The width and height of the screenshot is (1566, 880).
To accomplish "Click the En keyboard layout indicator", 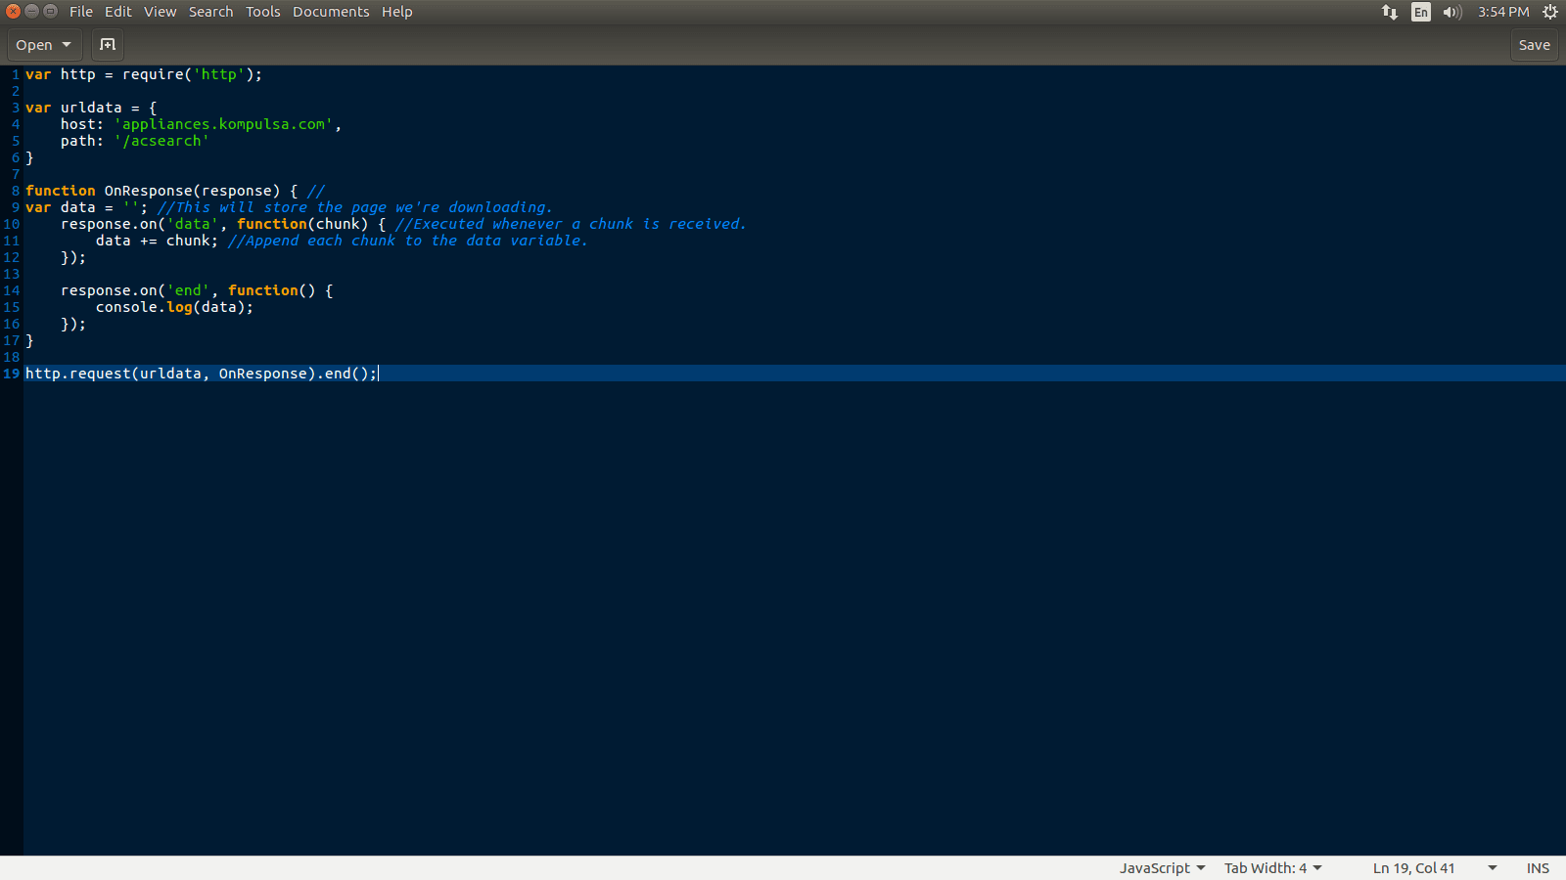I will coord(1420,12).
